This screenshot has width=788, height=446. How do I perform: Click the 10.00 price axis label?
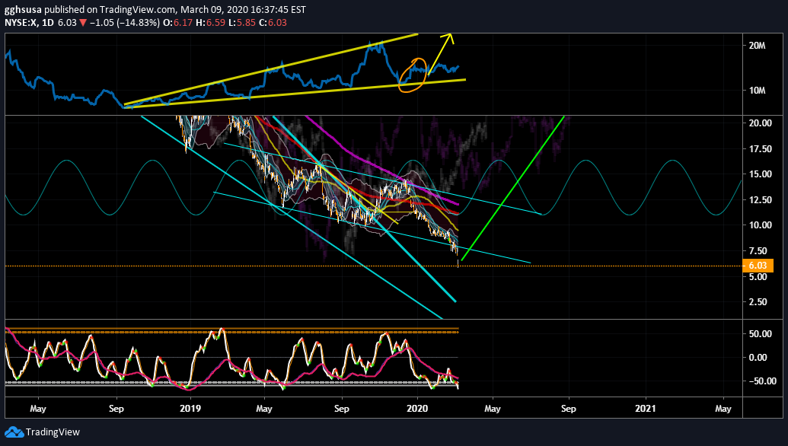pyautogui.click(x=761, y=225)
